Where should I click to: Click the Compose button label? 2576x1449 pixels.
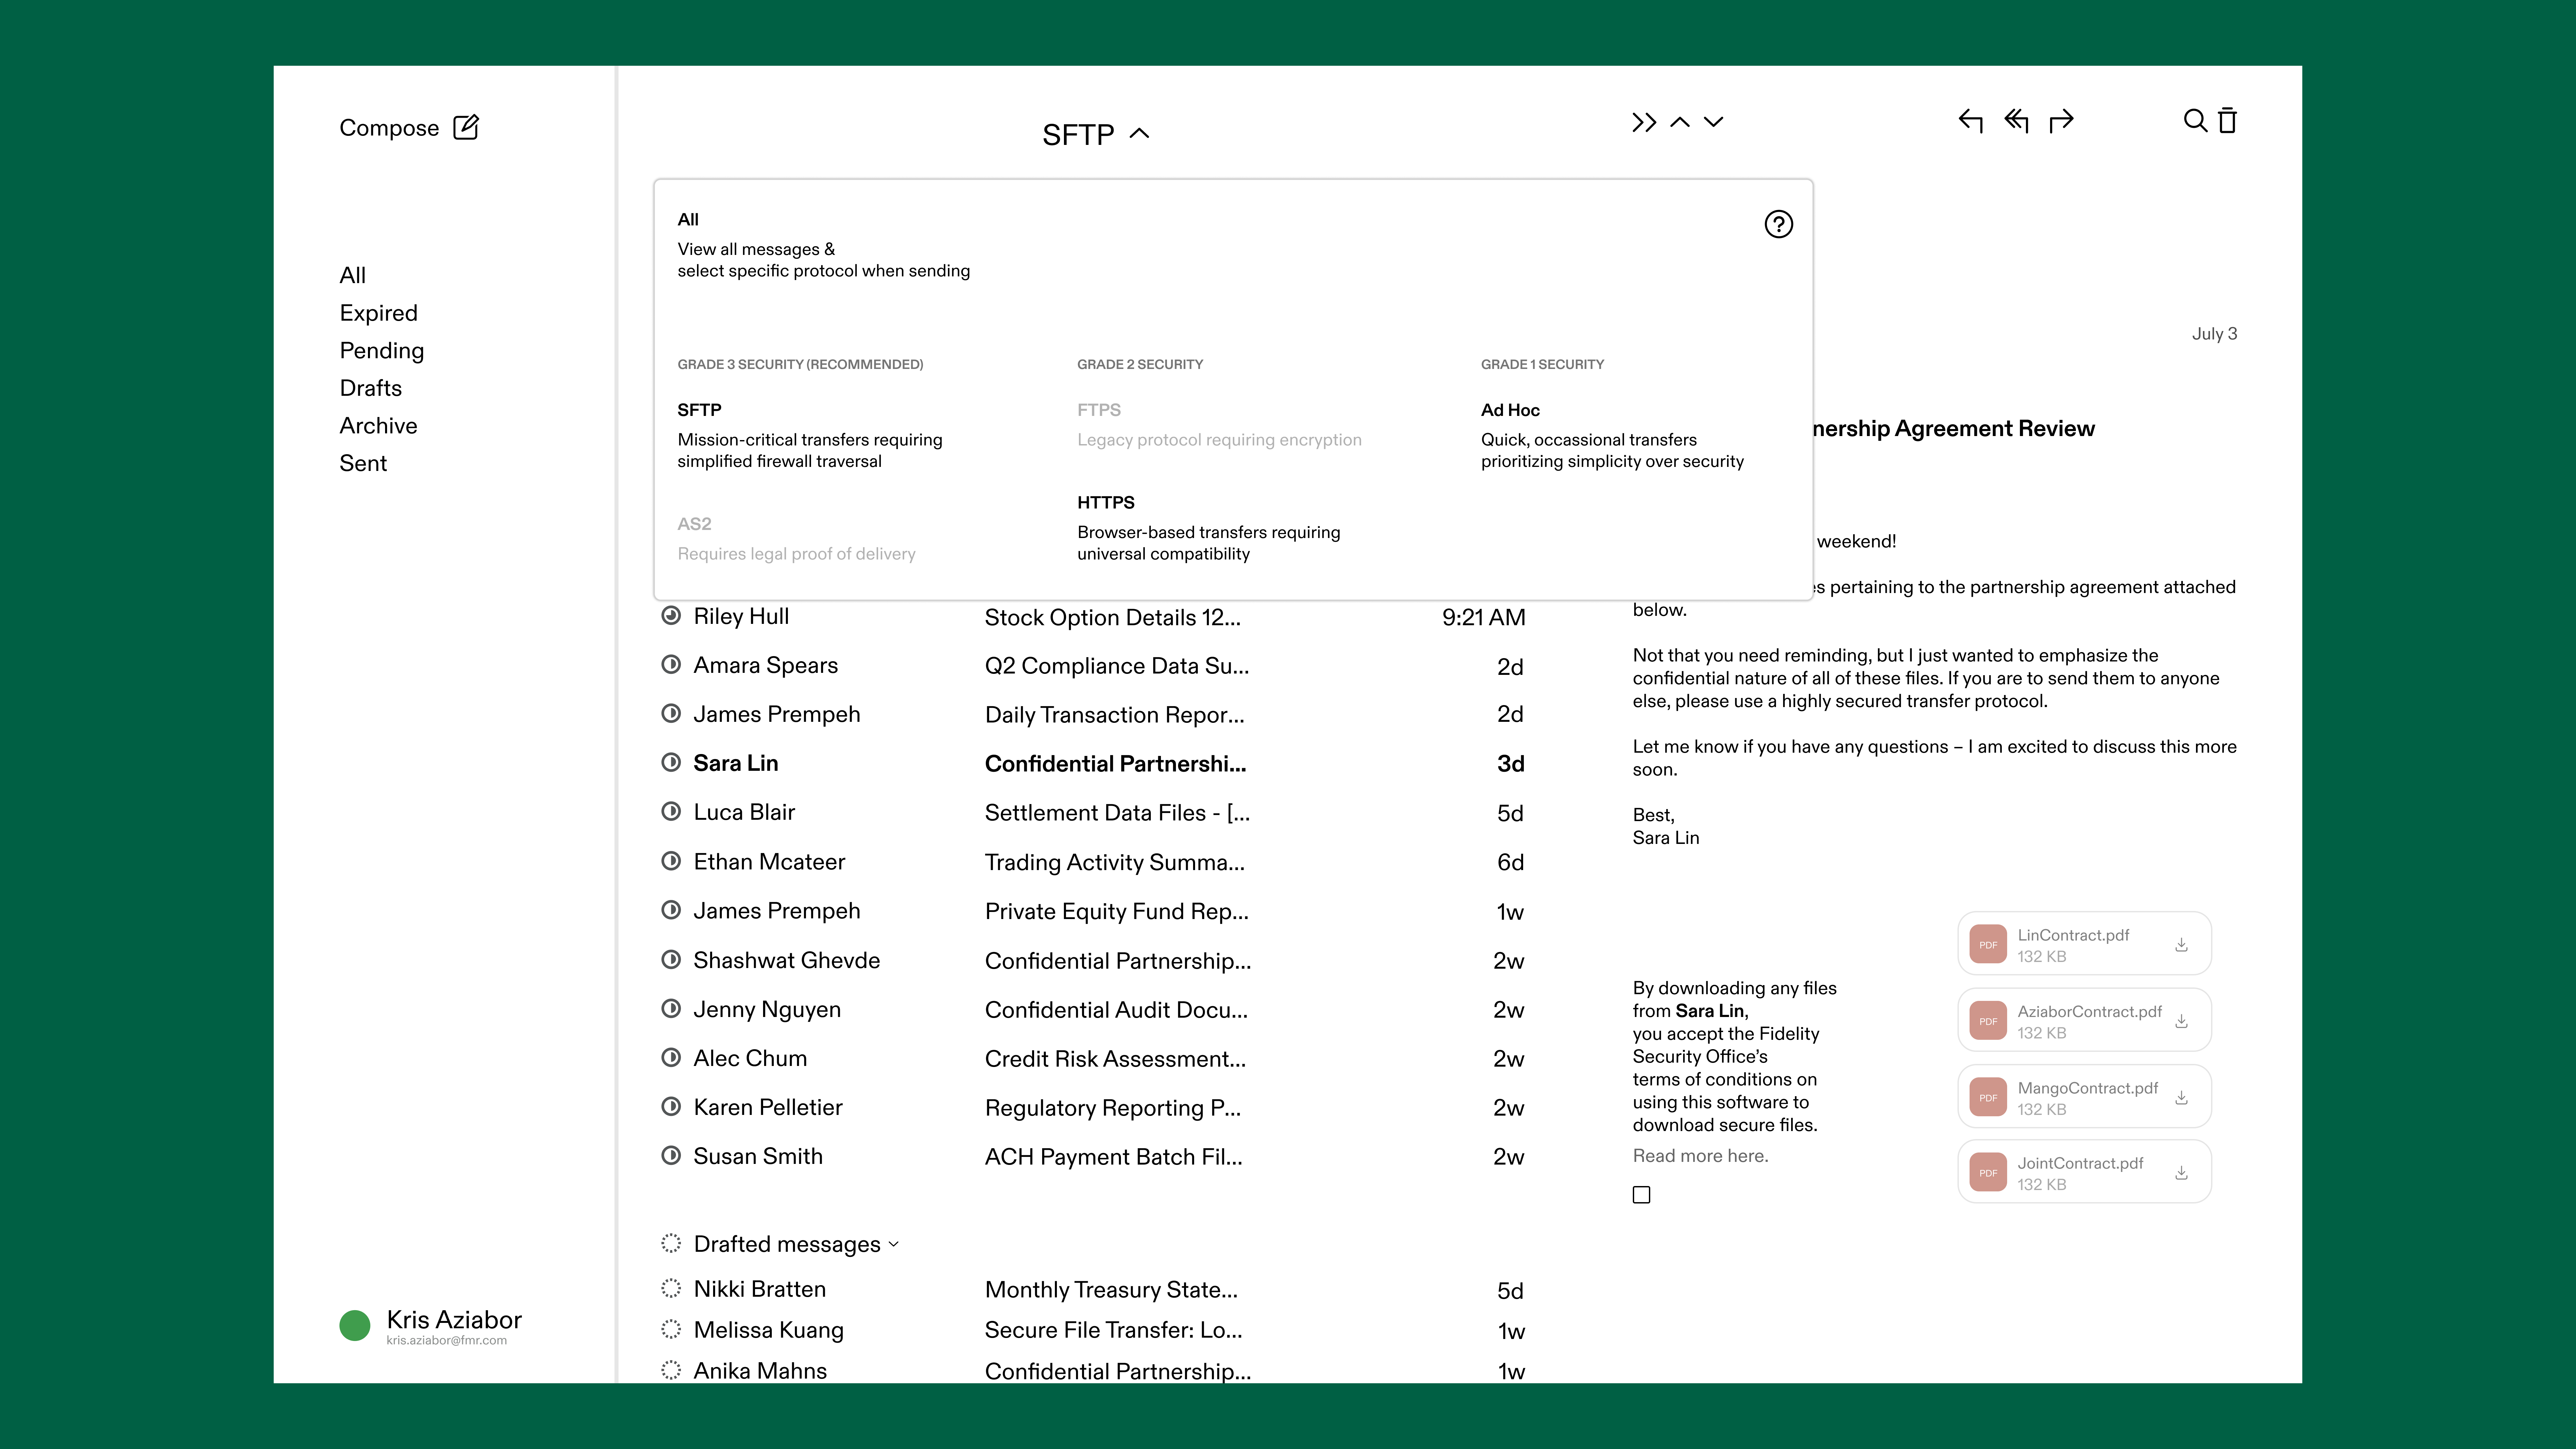[x=389, y=128]
